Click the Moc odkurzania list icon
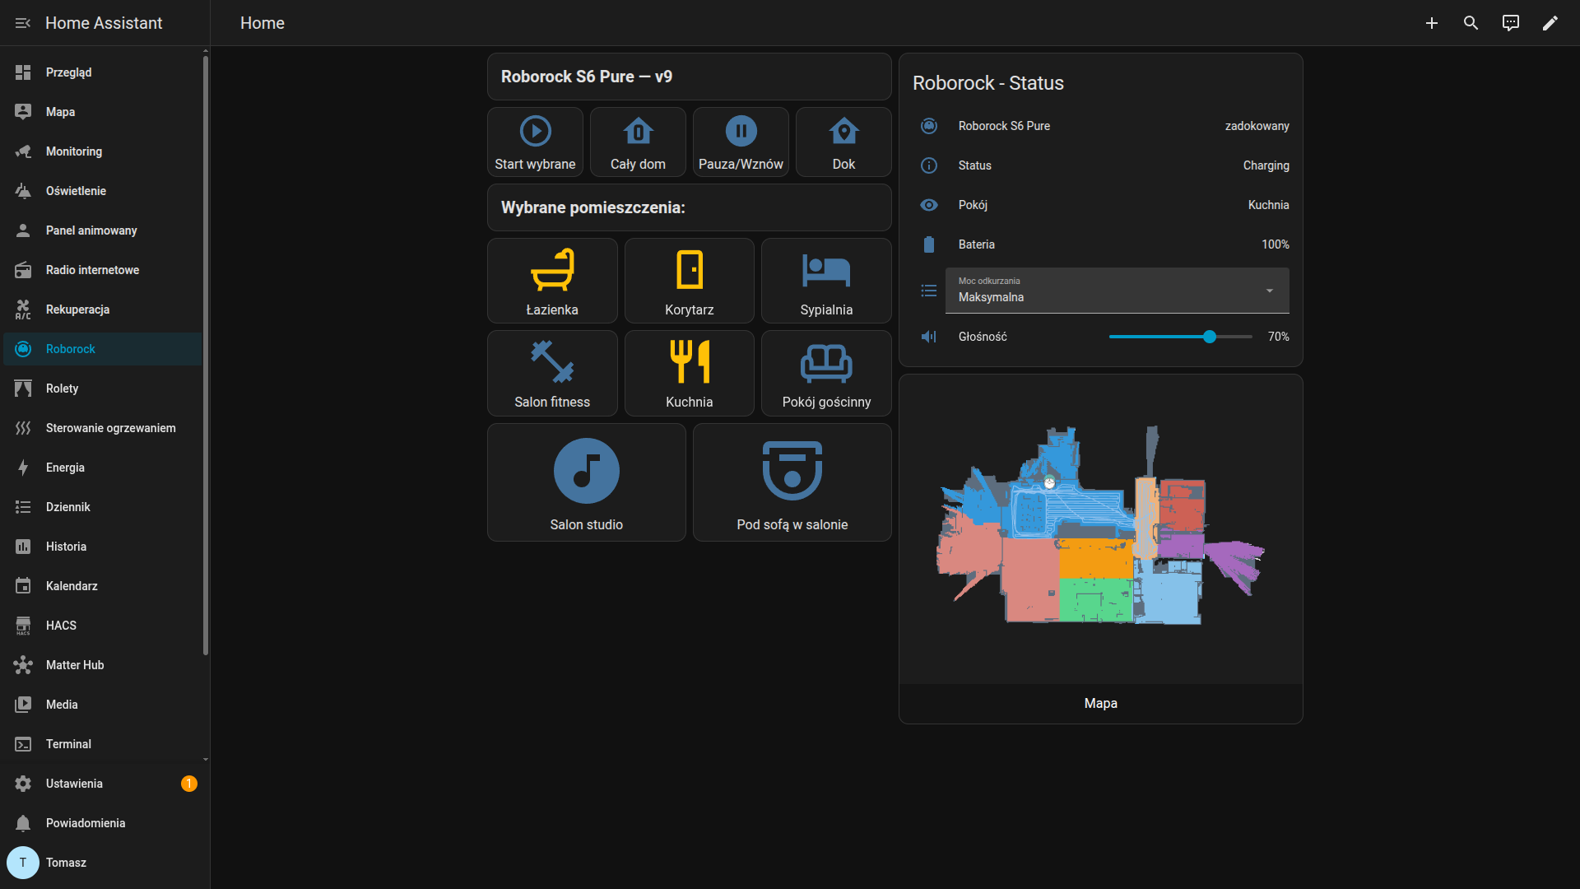The image size is (1580, 889). point(929,291)
